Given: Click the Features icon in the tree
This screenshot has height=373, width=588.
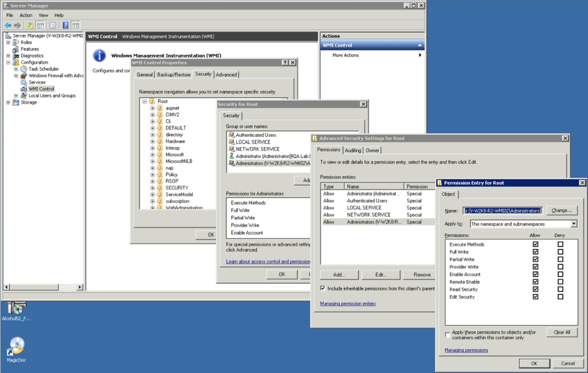Looking at the screenshot, I should 16,49.
